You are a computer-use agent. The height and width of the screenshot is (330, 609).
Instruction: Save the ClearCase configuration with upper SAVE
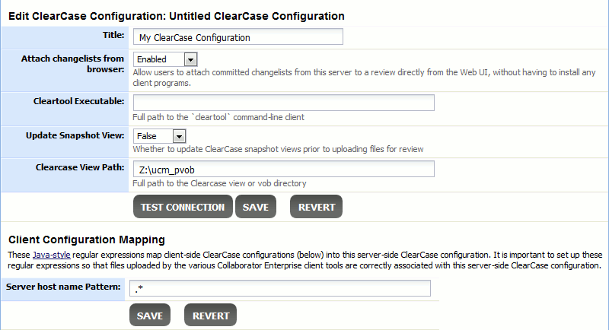click(x=255, y=207)
